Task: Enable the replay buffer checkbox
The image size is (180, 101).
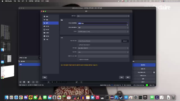Action: (x=78, y=59)
